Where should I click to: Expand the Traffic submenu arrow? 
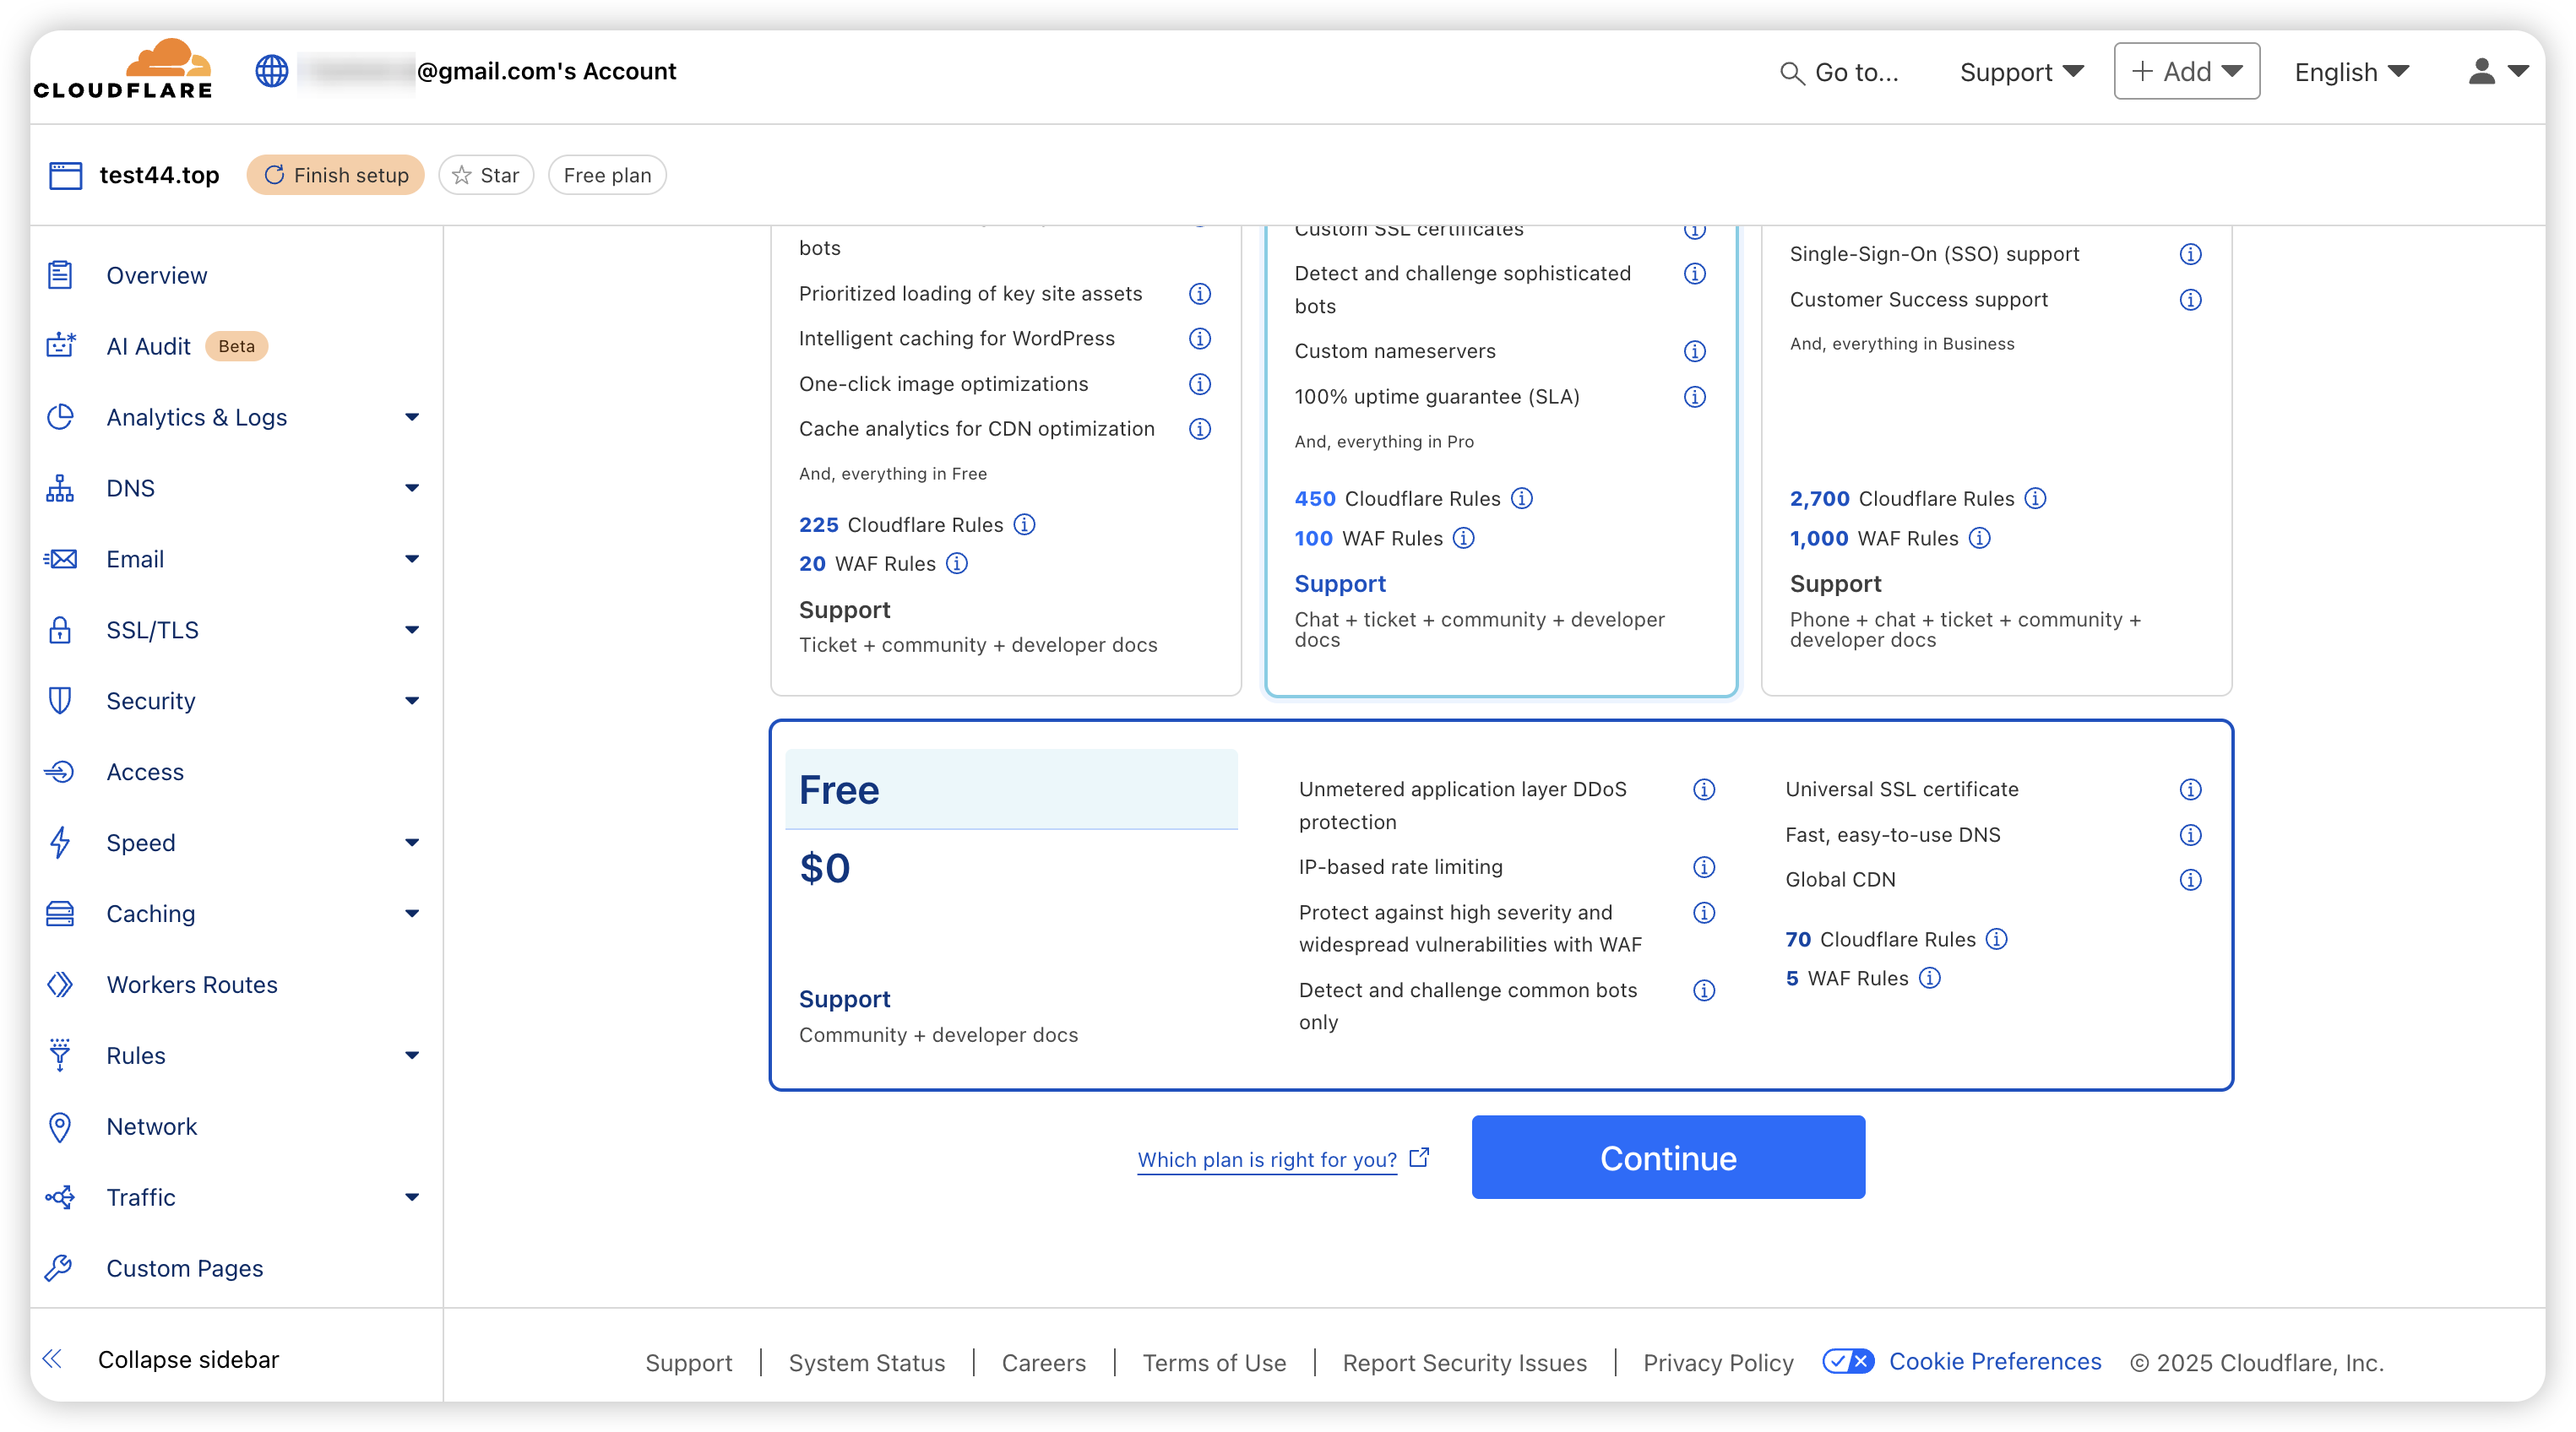pyautogui.click(x=411, y=1198)
